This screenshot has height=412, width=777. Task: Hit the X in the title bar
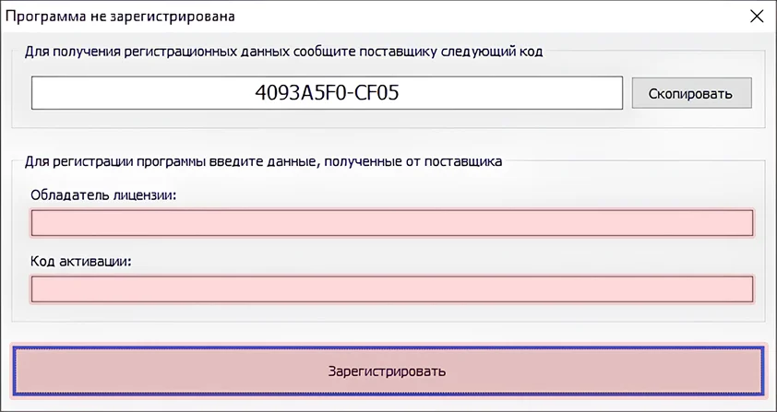[755, 17]
